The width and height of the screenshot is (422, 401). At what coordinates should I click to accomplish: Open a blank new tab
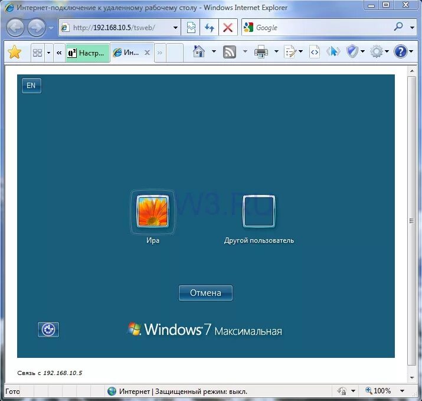click(175, 53)
